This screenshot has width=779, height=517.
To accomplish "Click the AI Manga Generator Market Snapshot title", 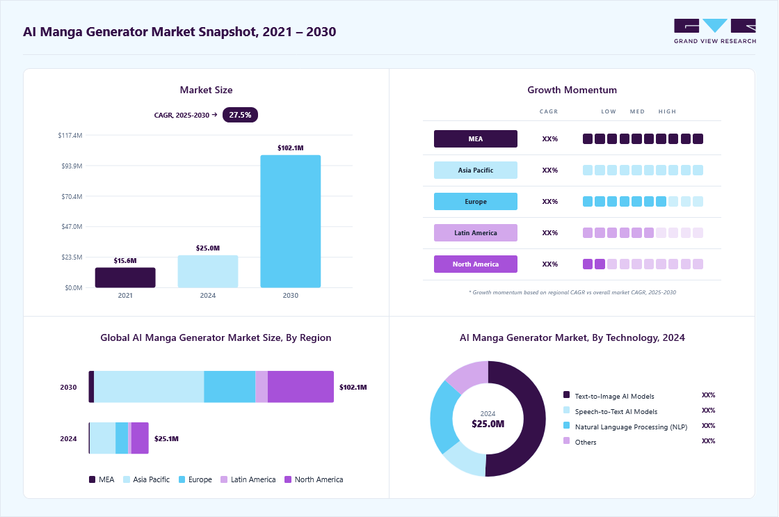I will (x=179, y=32).
